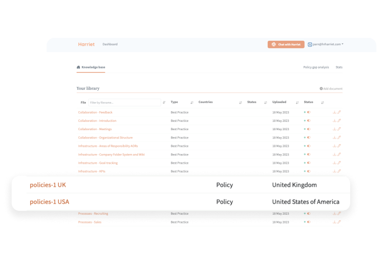Edit the Collaboration - Meetings document
Image resolution: width=388 pixels, height=272 pixels.
coord(339,129)
